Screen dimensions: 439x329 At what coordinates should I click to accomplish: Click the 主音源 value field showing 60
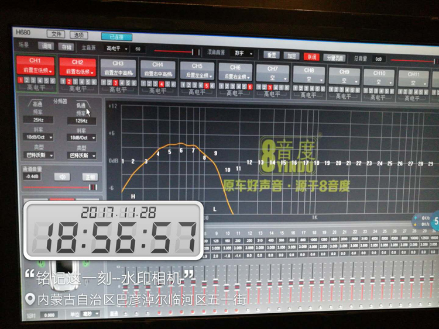[x=138, y=49]
